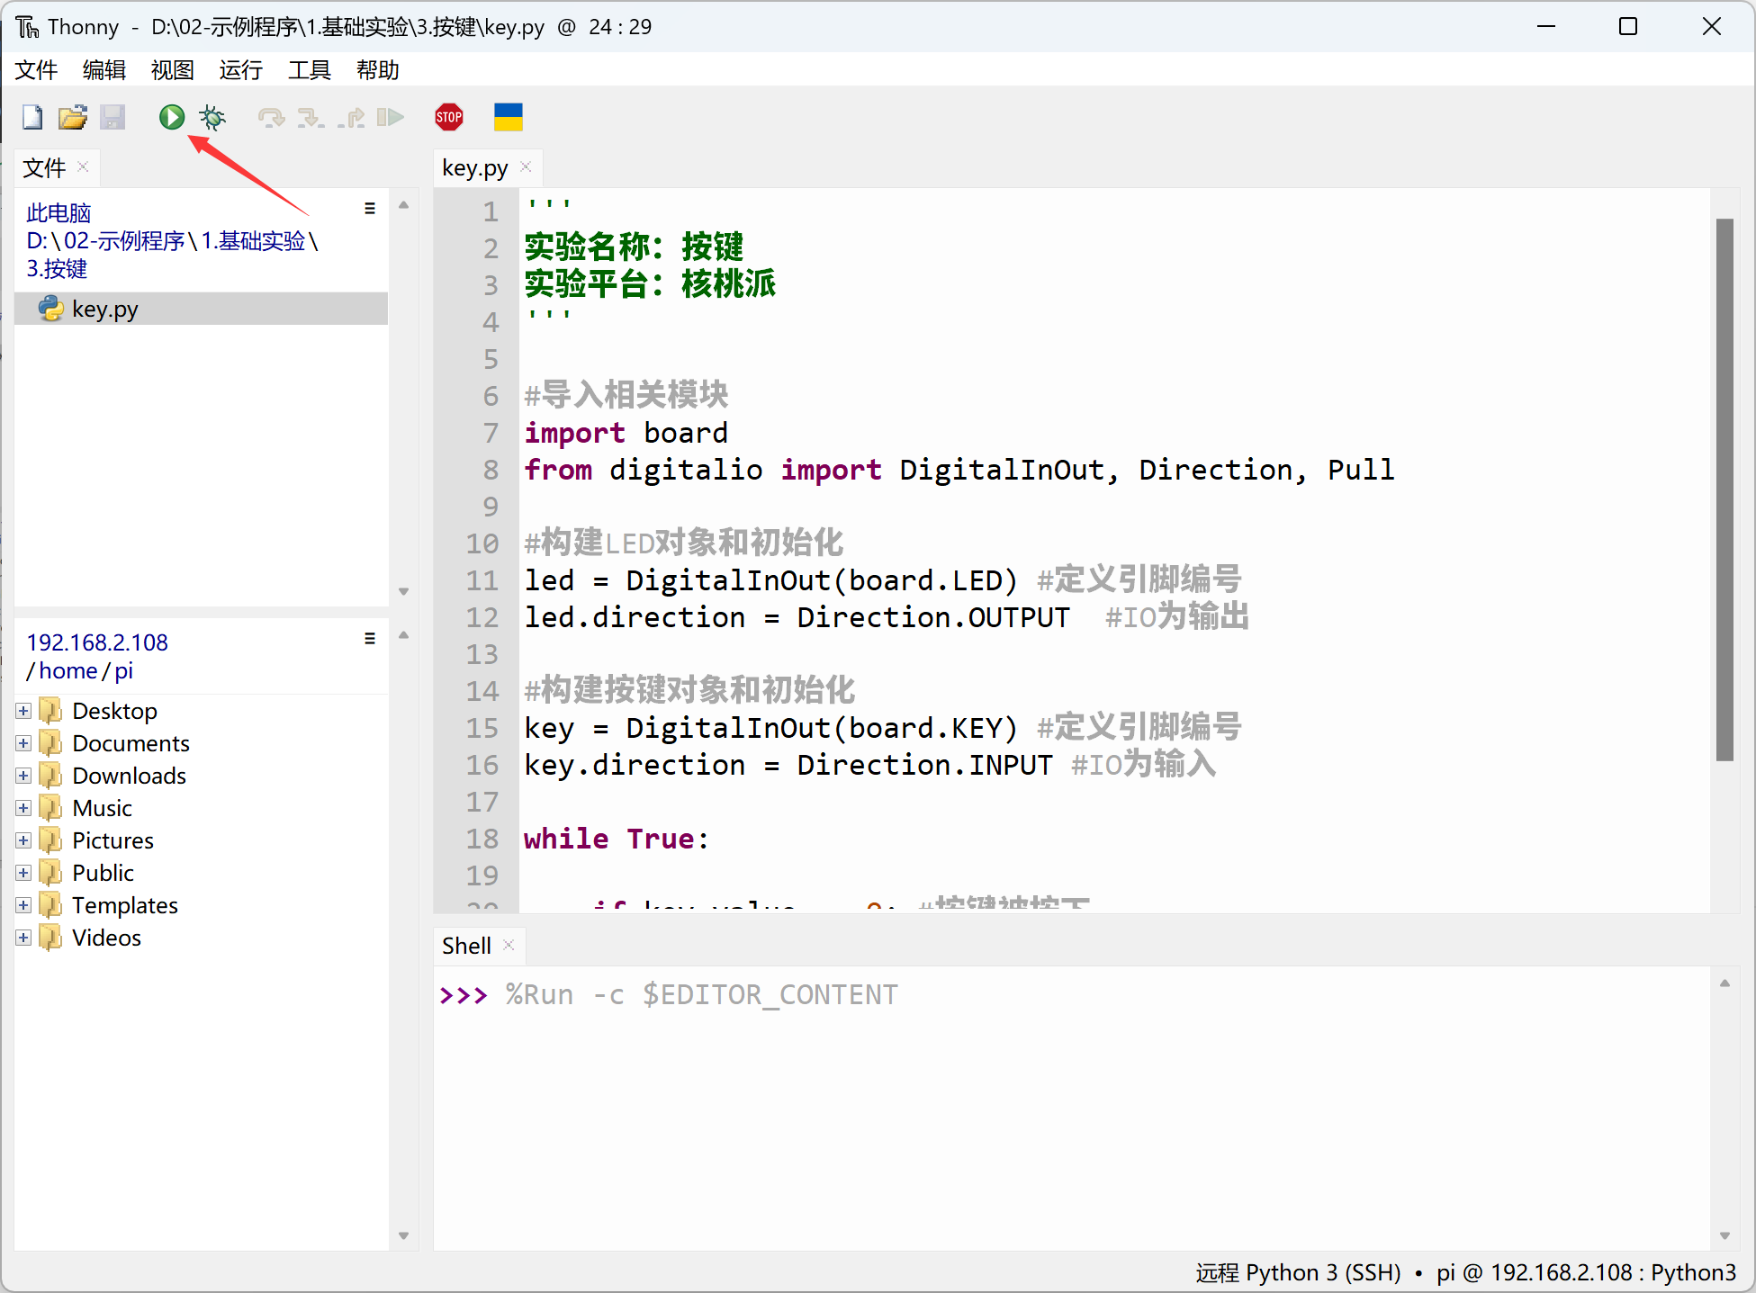Screen dimensions: 1756x1293
Task: Open the 视图 menu
Action: pyautogui.click(x=173, y=70)
